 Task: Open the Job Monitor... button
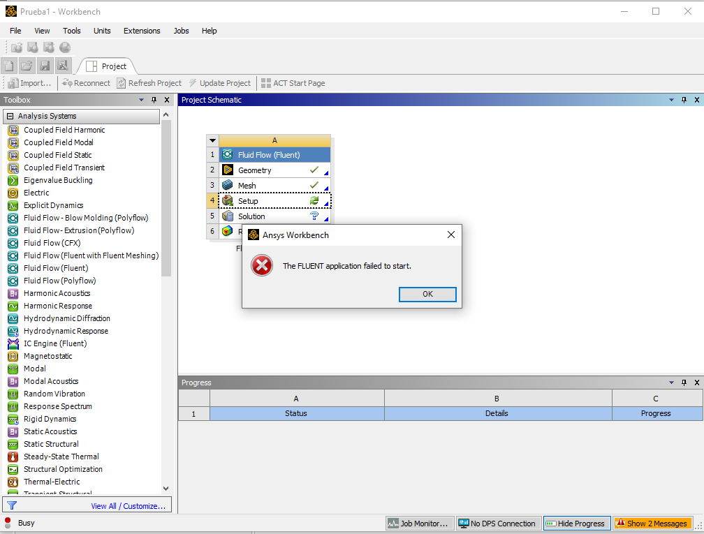tap(419, 524)
